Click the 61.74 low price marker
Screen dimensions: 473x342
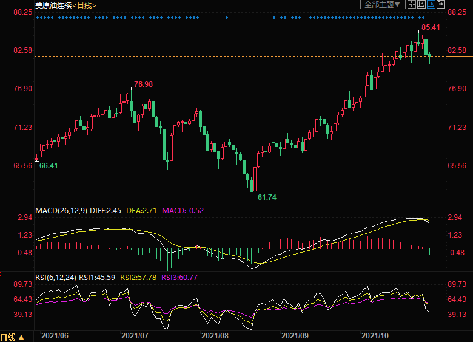pyautogui.click(x=267, y=197)
